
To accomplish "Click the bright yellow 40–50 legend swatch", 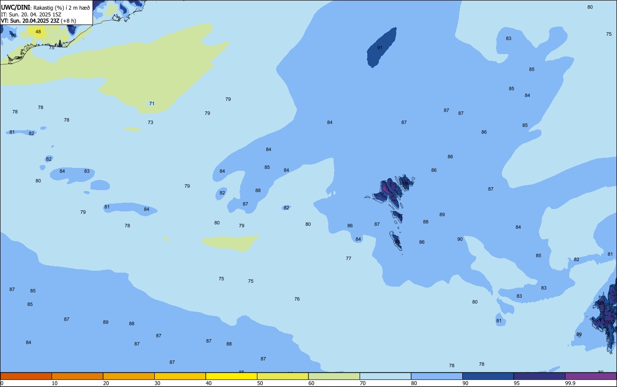I will pos(231,376).
